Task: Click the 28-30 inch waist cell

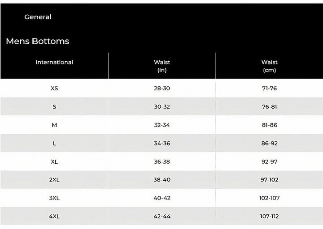Action: coord(162,88)
